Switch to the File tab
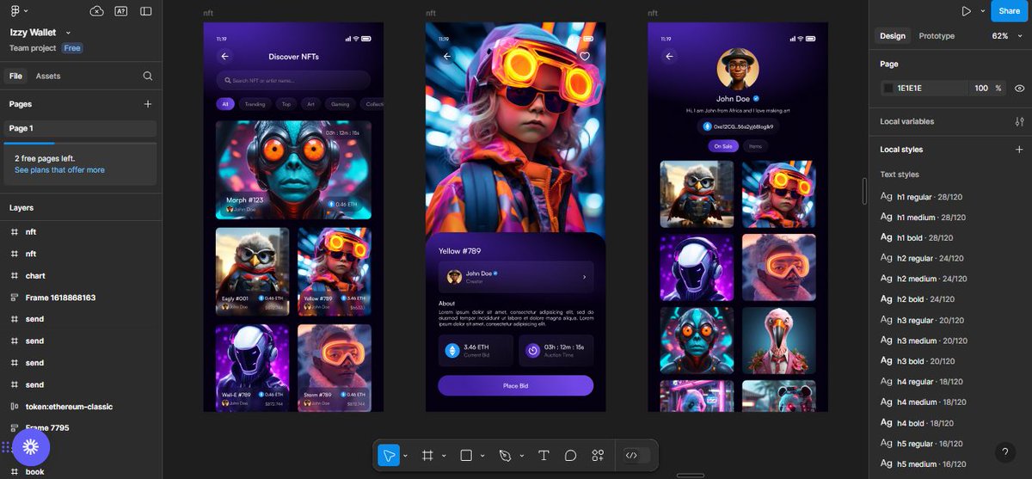This screenshot has width=1032, height=479. 15,76
